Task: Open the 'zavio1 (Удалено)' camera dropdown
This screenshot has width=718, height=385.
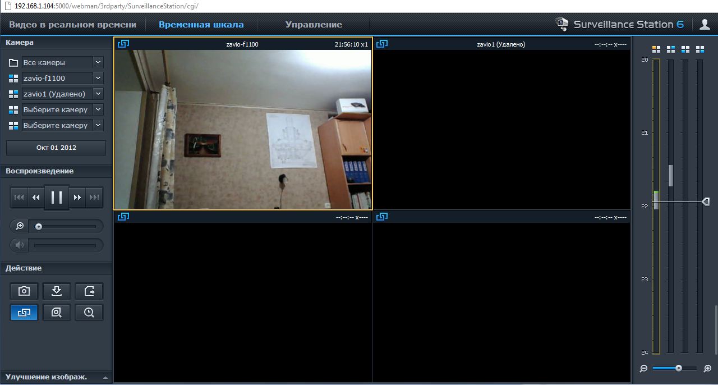Action: coord(98,94)
